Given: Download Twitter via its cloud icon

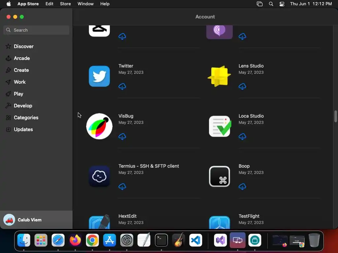Looking at the screenshot, I should point(122,87).
